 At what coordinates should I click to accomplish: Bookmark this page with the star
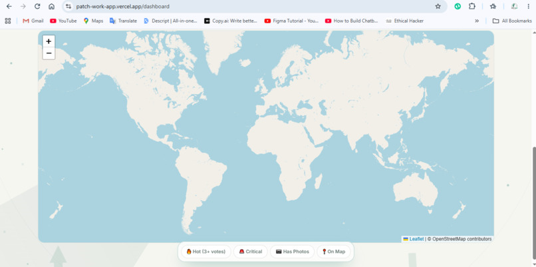(x=438, y=6)
